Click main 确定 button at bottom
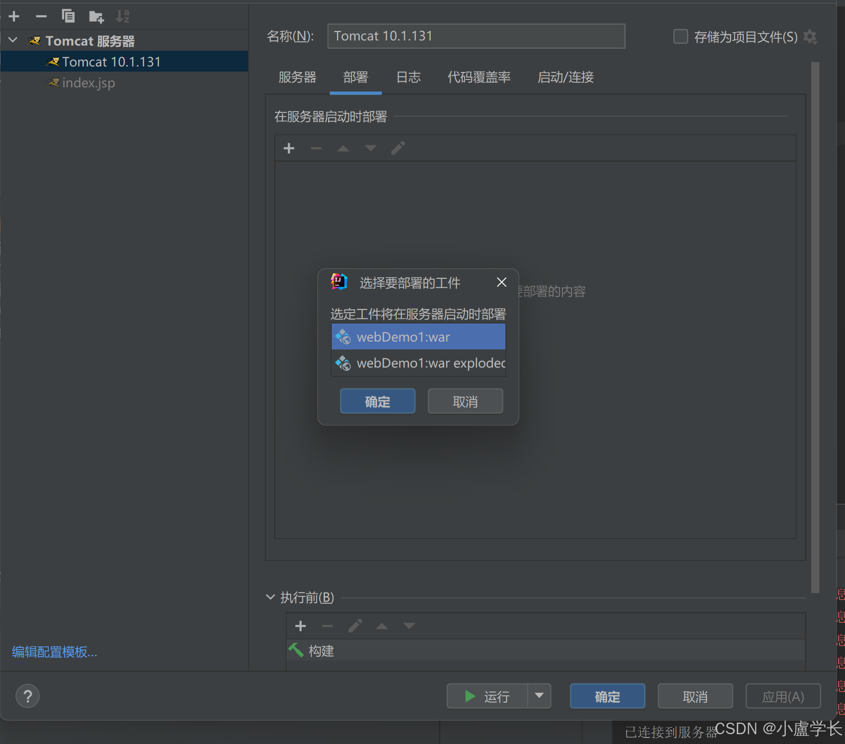This screenshot has width=845, height=744. (x=607, y=696)
